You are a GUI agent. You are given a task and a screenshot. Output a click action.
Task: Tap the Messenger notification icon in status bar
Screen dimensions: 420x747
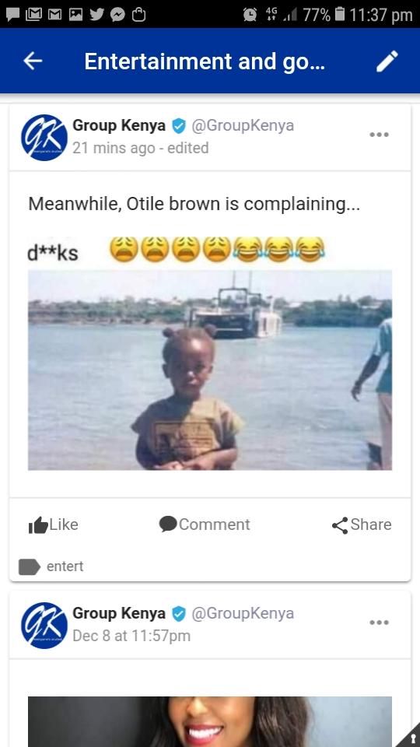pyautogui.click(x=117, y=16)
